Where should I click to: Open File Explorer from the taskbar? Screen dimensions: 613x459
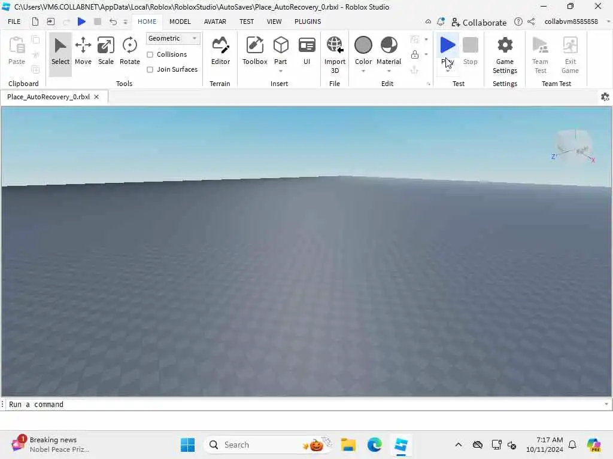(x=348, y=445)
